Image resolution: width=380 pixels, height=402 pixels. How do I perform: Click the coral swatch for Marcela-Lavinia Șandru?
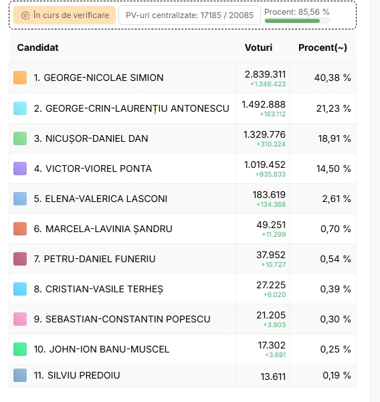click(x=20, y=229)
